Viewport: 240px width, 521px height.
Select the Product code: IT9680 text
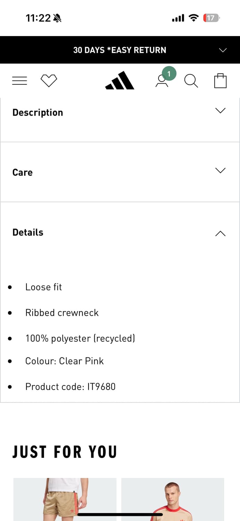[x=70, y=387]
